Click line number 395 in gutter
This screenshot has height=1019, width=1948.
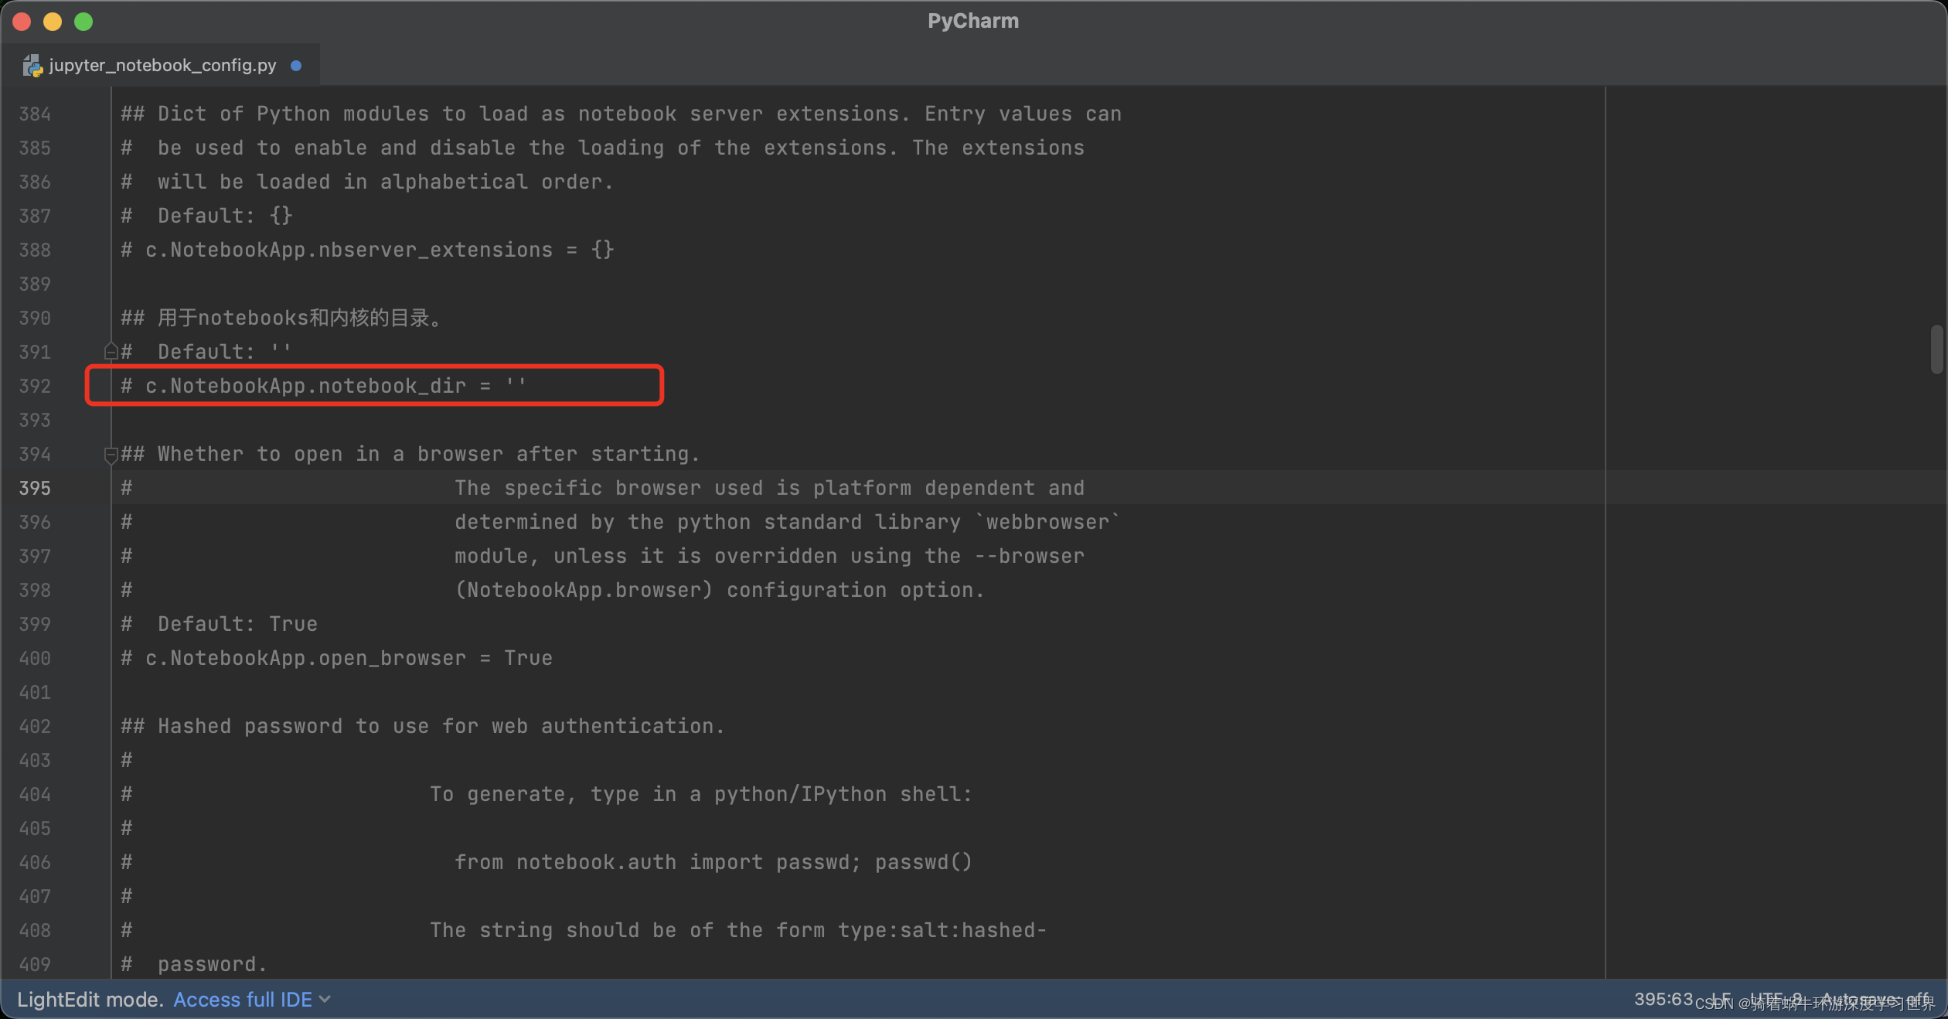tap(35, 489)
